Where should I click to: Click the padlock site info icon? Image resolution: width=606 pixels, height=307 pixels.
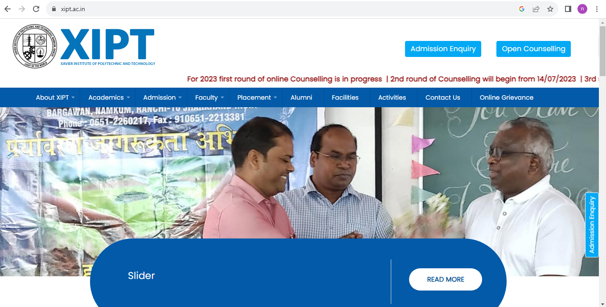click(x=54, y=9)
